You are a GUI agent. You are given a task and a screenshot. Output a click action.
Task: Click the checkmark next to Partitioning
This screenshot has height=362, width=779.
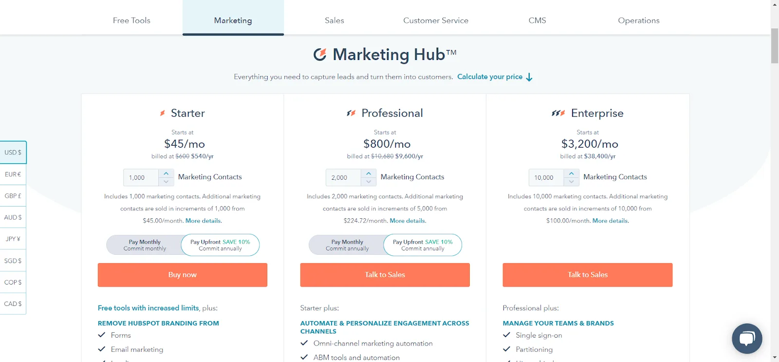(x=507, y=349)
